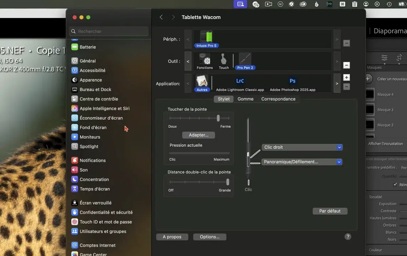Image resolution: width=407 pixels, height=256 pixels.
Task: Click the Pression actuelle progress bar
Action: [x=199, y=153]
